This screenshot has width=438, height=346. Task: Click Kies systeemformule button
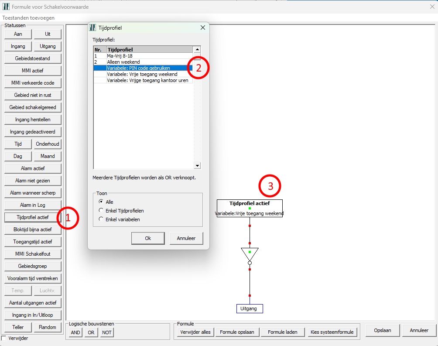tap(333, 332)
